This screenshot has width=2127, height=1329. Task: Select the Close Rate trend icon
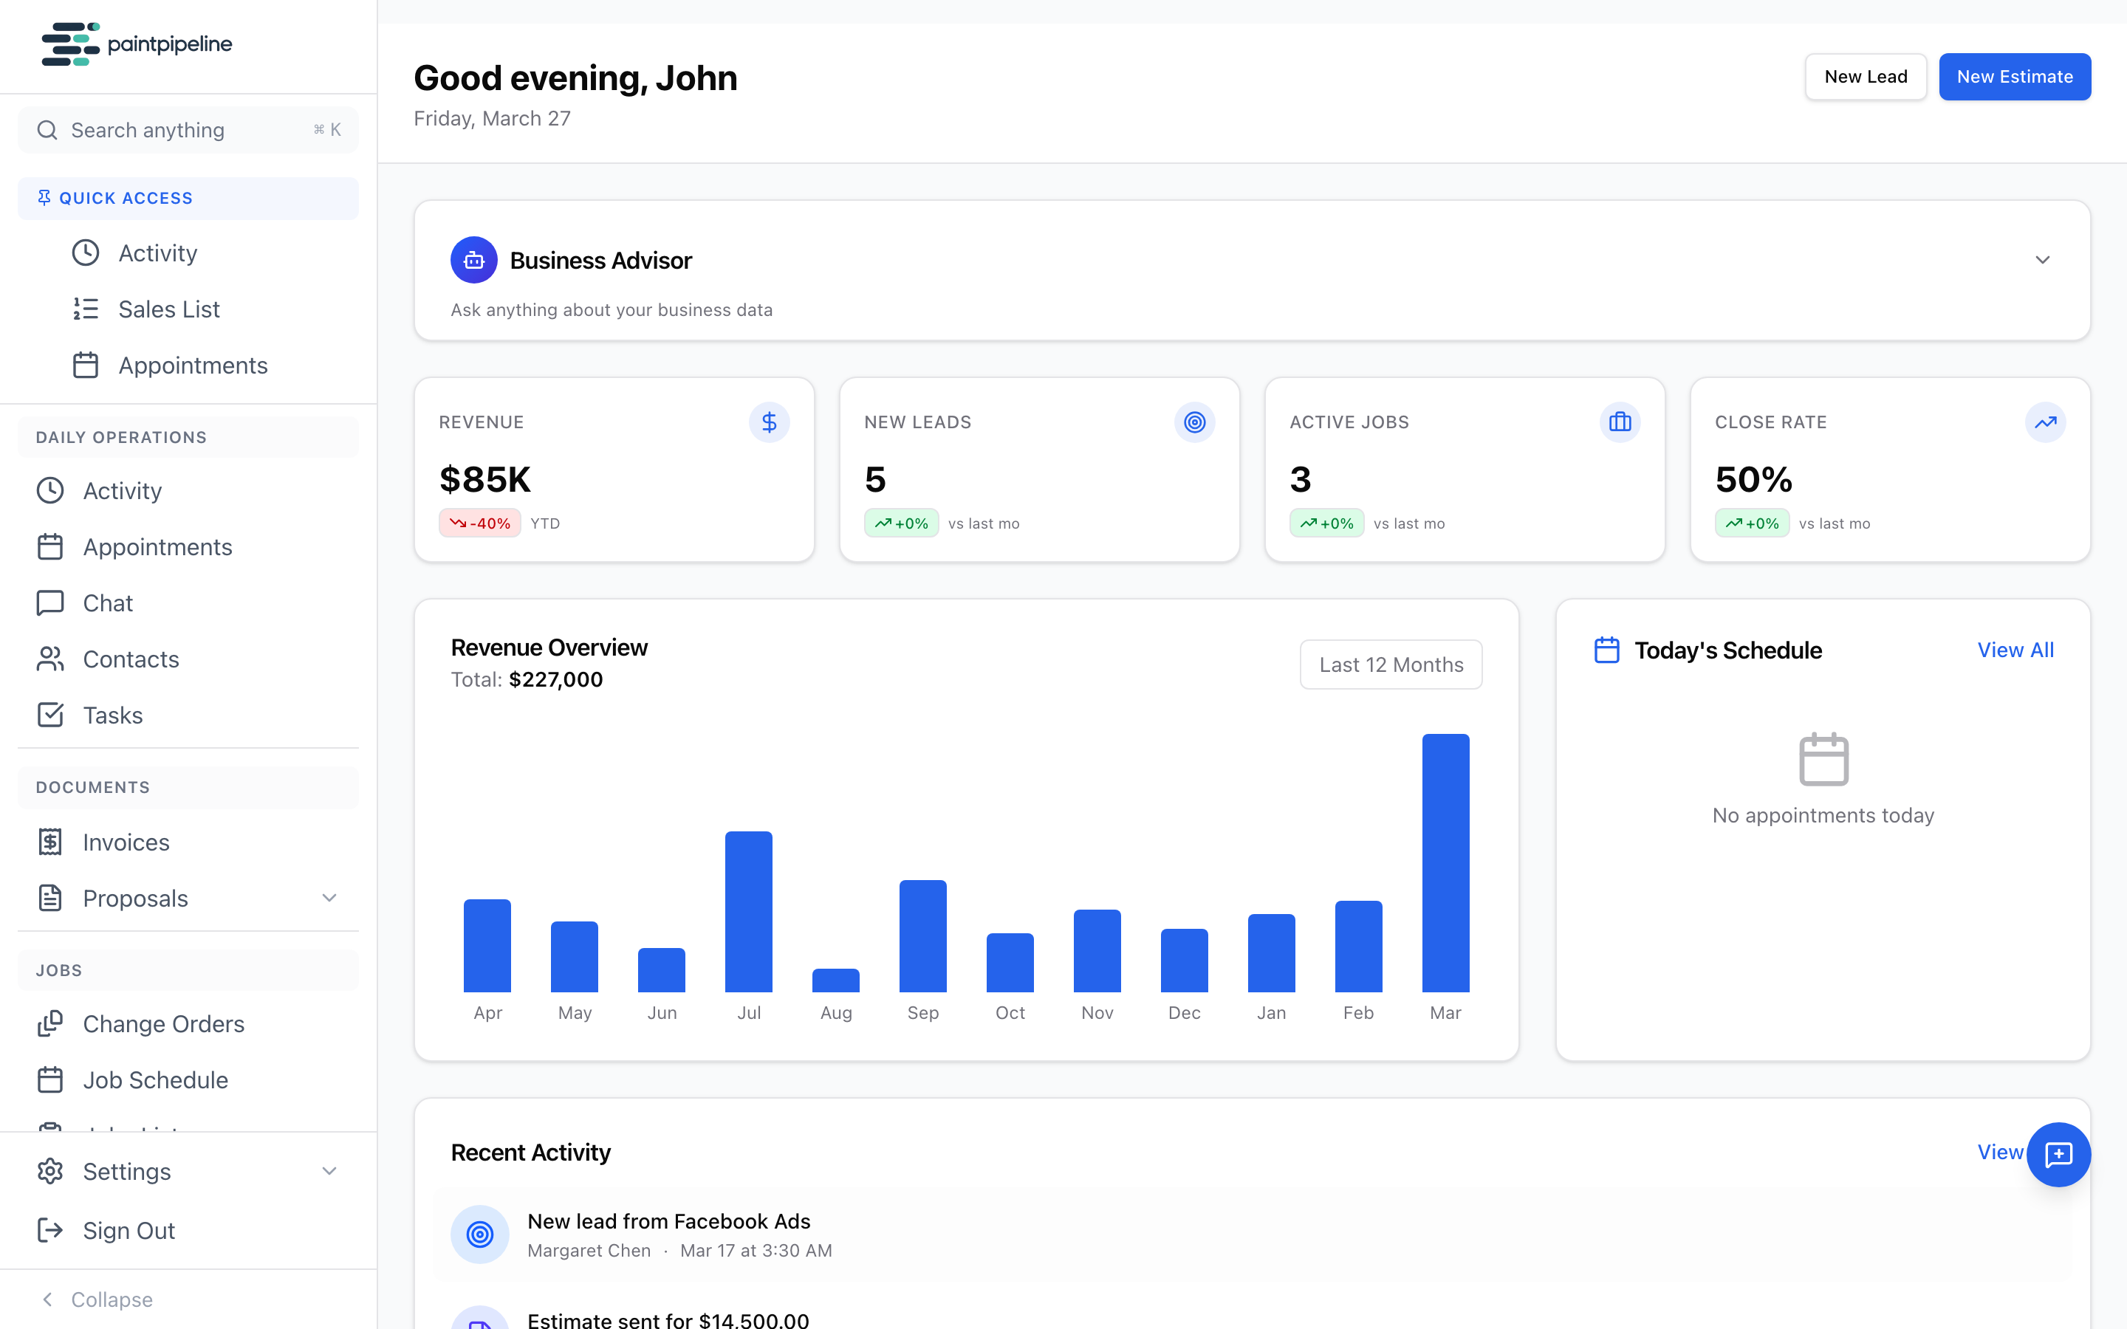coord(2045,422)
